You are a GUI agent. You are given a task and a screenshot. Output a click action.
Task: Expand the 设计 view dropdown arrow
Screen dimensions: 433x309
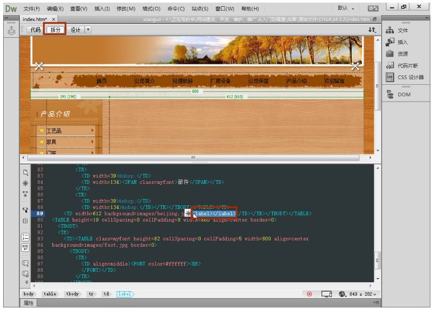click(x=87, y=30)
